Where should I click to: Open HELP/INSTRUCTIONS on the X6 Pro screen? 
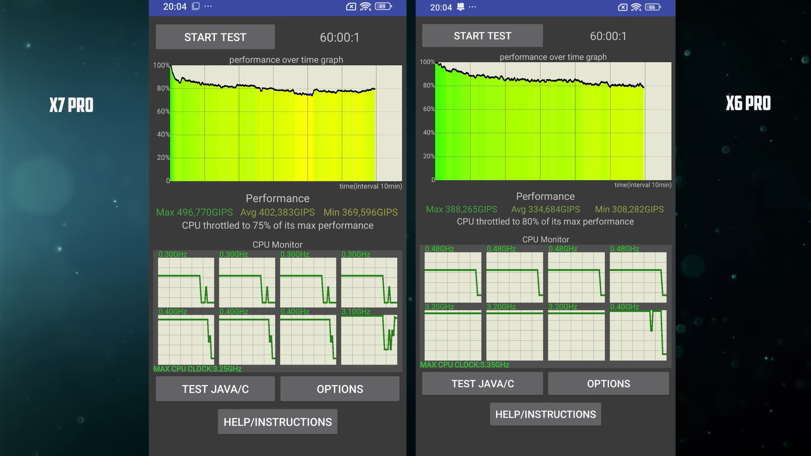click(545, 414)
